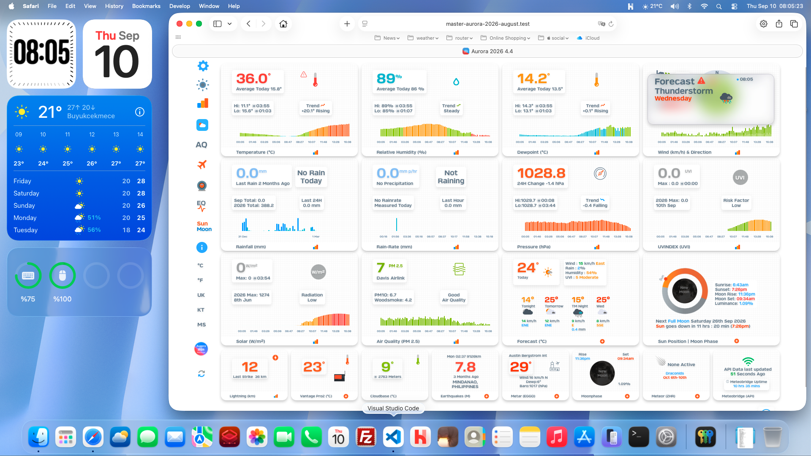Viewport: 811px width, 456px height.
Task: Click the Aurora 2026 round badge
Action: (x=201, y=349)
